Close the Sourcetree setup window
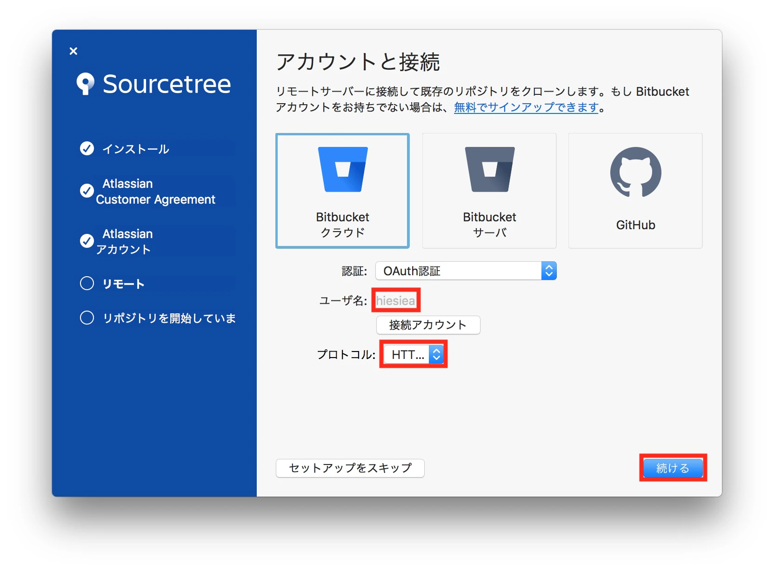Image resolution: width=774 pixels, height=571 pixels. (73, 51)
